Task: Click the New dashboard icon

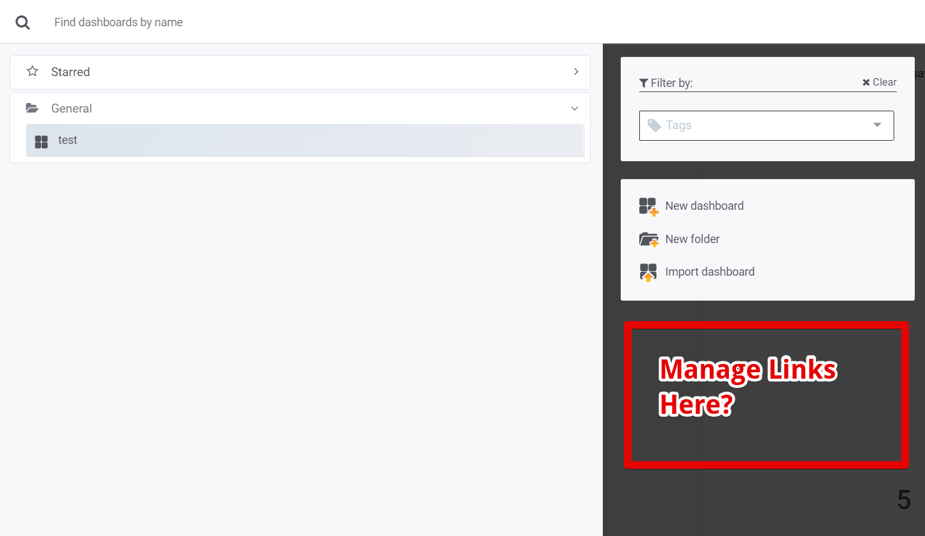Action: [x=648, y=207]
